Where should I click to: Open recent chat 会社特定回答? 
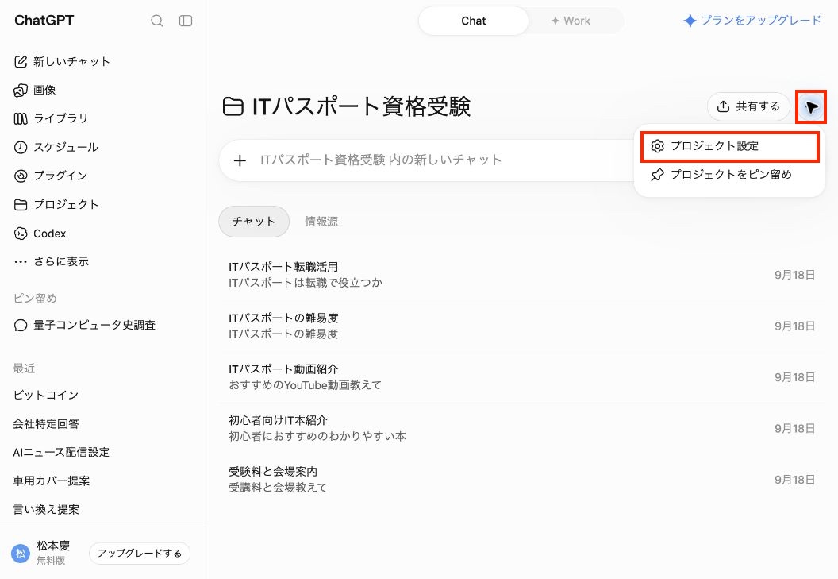(x=46, y=424)
